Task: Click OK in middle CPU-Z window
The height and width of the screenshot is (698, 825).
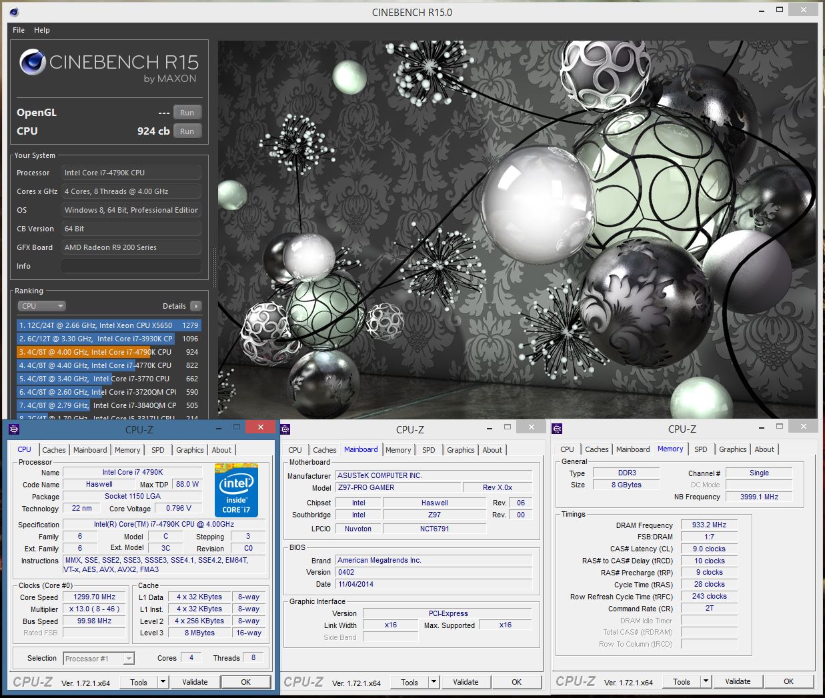Action: (x=517, y=682)
